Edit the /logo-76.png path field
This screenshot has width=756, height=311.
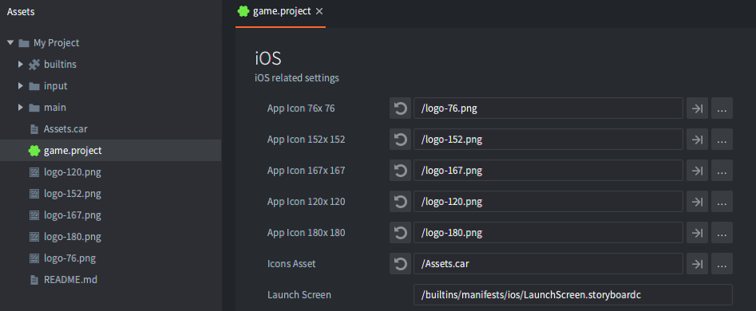coord(548,108)
